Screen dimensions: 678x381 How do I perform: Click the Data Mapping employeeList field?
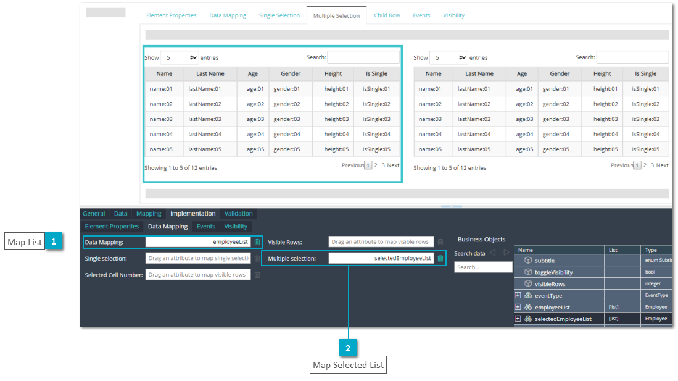[x=198, y=242]
